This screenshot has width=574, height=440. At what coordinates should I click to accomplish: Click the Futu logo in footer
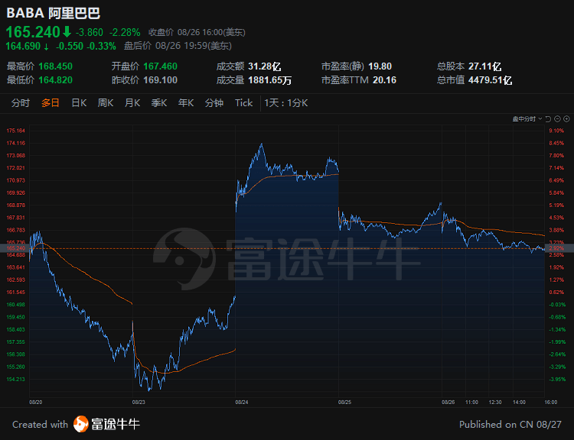click(x=80, y=424)
